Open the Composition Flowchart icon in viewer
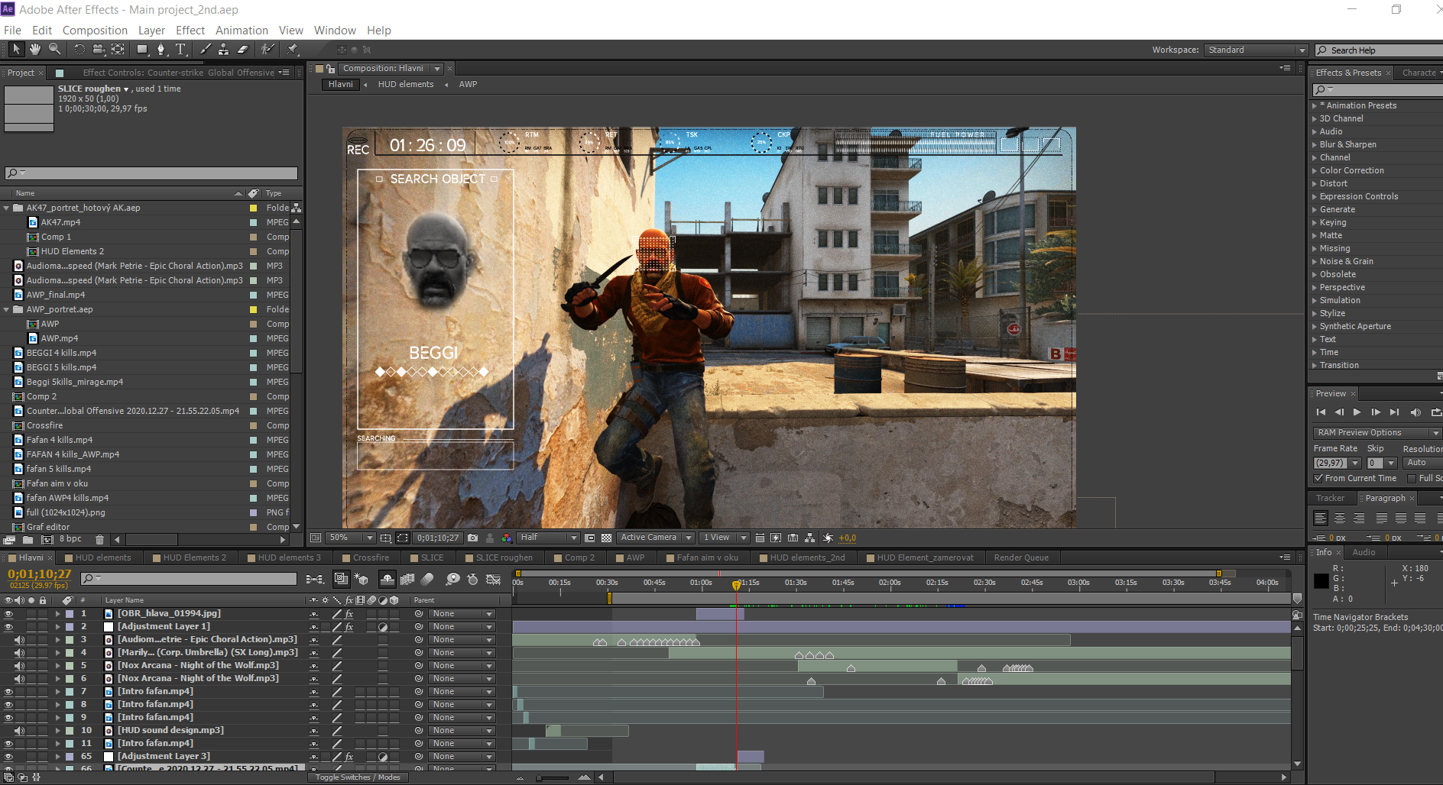The height and width of the screenshot is (785, 1443). (x=809, y=538)
